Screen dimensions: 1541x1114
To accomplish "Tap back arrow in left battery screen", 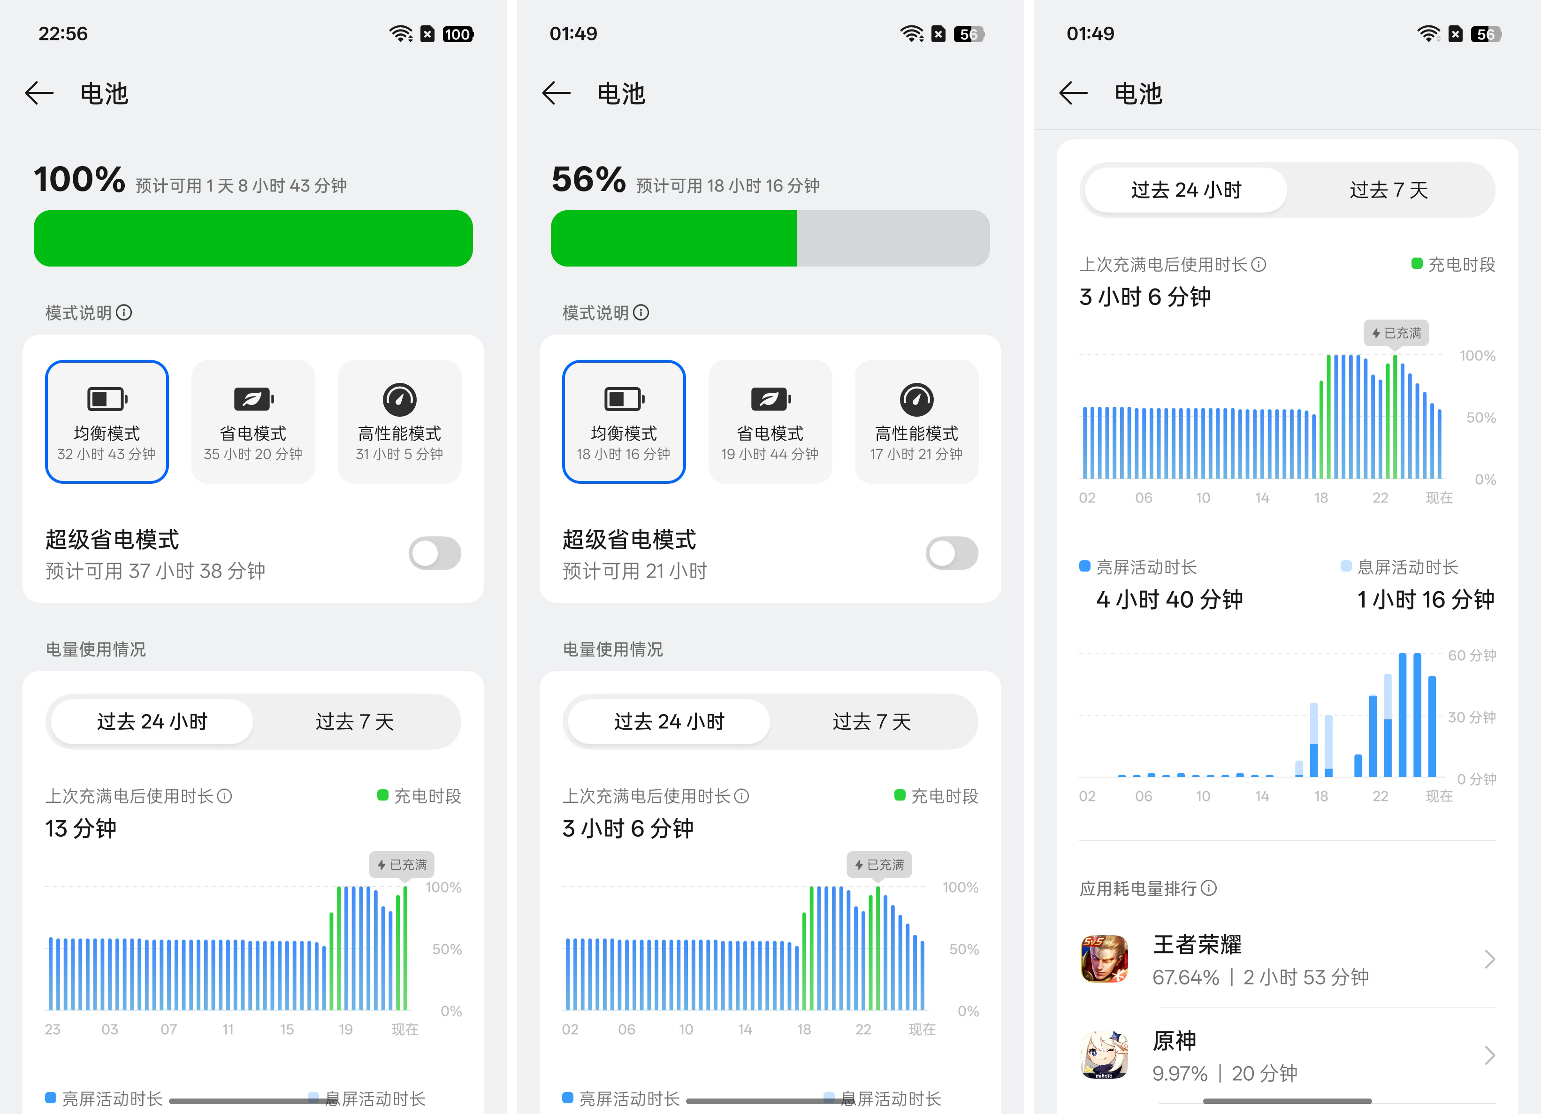I will point(39,93).
